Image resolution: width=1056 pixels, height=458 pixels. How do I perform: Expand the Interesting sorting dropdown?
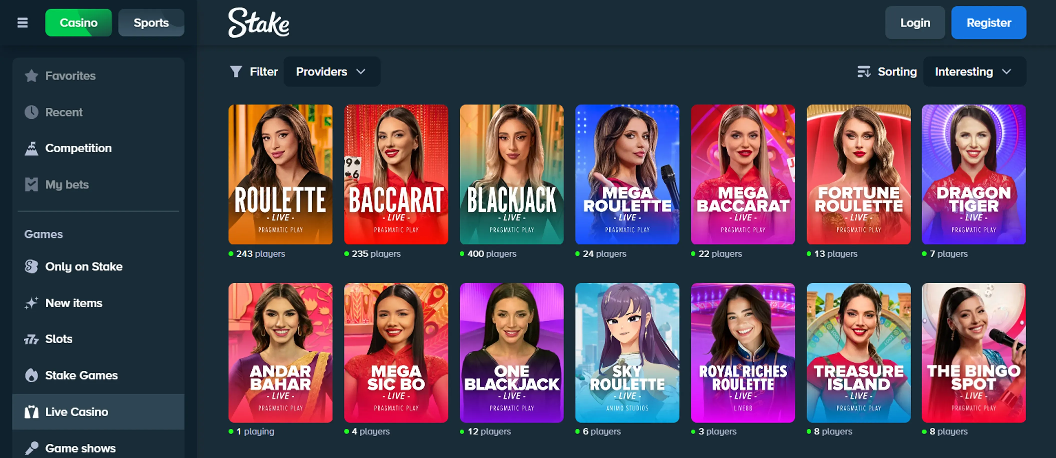tap(974, 72)
